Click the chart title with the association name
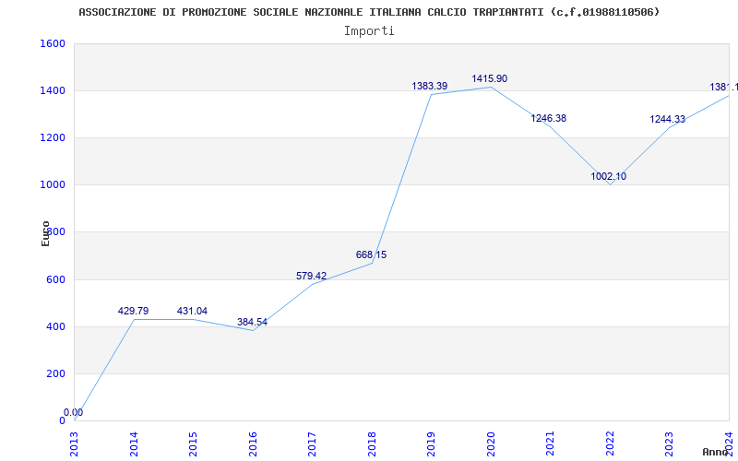 coord(369,12)
